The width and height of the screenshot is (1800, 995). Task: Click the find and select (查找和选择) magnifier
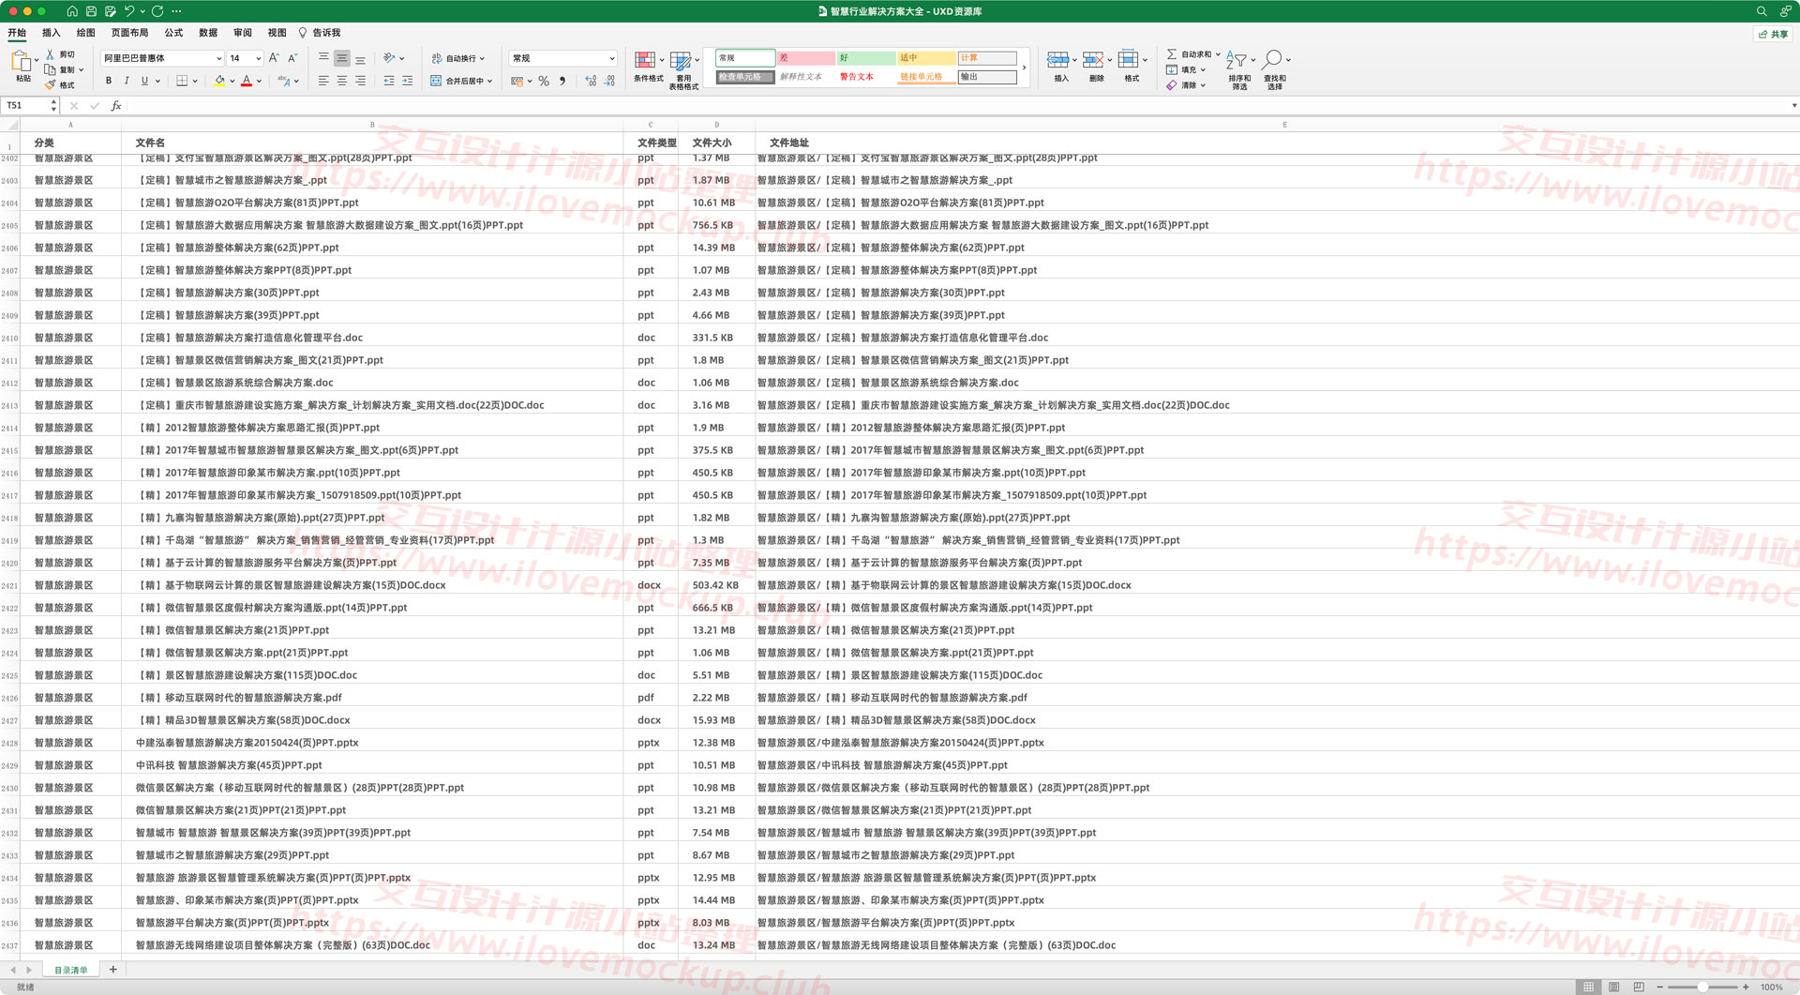tap(1272, 59)
